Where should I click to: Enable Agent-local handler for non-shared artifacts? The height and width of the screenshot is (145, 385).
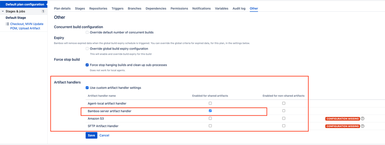coord(284,103)
